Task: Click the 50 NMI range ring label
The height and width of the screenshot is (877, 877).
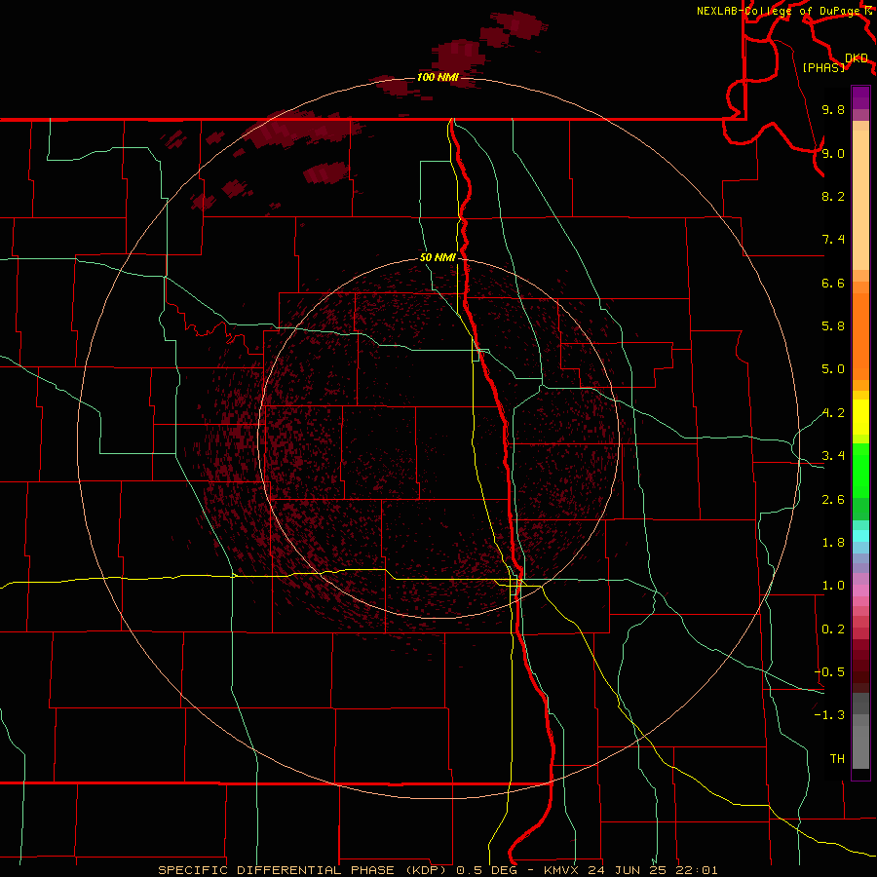Action: [x=438, y=257]
